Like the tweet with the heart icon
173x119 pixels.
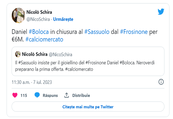click(x=15, y=95)
